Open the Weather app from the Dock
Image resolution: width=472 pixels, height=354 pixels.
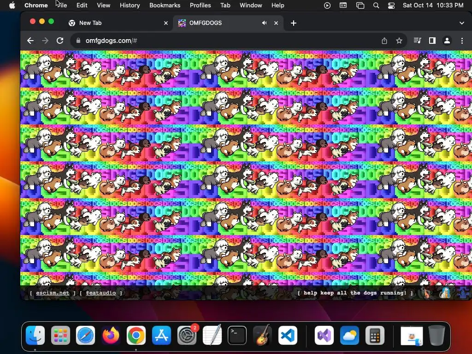[349, 336]
